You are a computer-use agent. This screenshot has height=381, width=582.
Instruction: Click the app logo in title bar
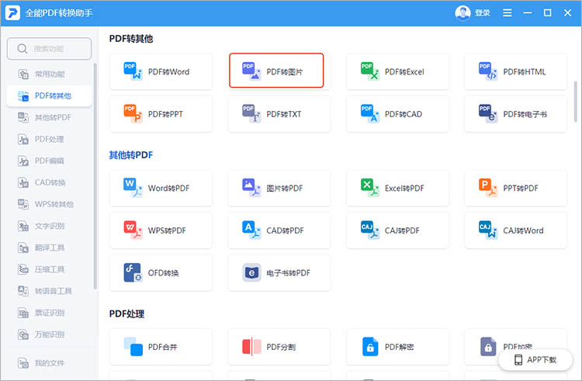(12, 12)
